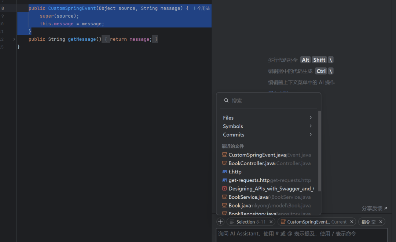396x242 pixels.
Task: Click CustomSpringEvent constructor name in editor
Action: pos(72,8)
